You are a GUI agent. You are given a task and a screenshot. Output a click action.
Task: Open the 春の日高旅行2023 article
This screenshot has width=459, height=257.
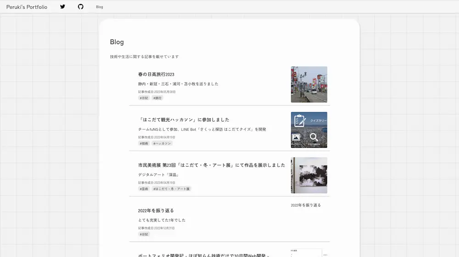(x=156, y=74)
